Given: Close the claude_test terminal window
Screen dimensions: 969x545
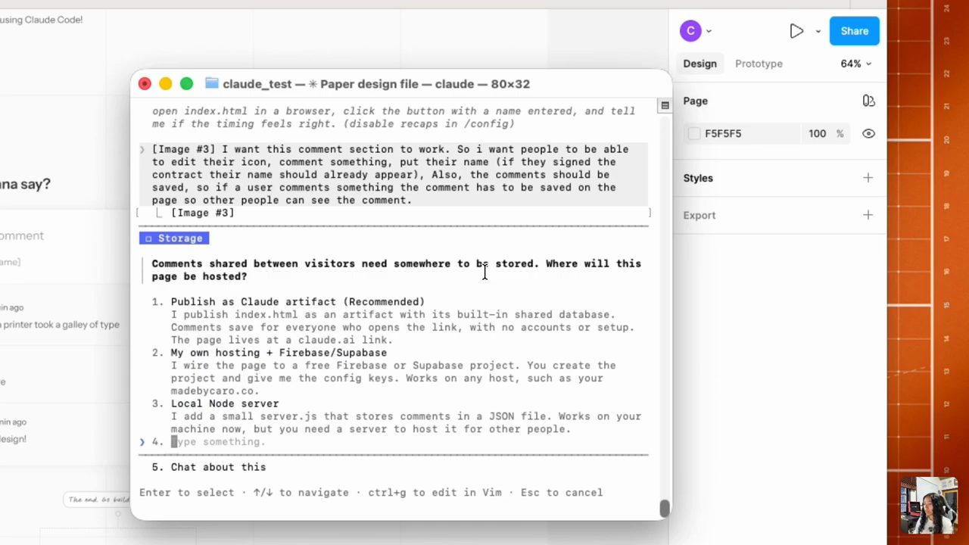Looking at the screenshot, I should pyautogui.click(x=145, y=83).
